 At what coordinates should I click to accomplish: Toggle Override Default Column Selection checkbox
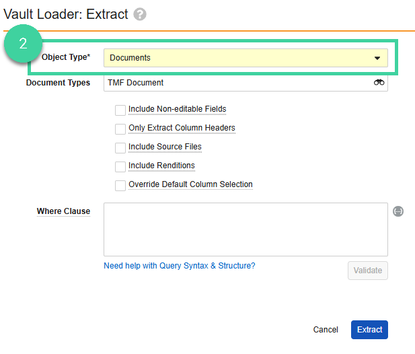pyautogui.click(x=120, y=185)
